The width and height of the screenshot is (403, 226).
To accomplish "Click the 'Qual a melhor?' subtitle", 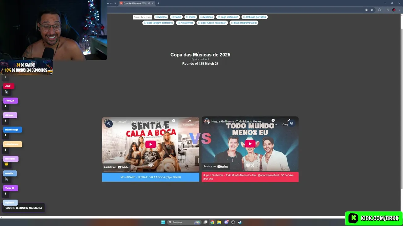I will coord(200,59).
